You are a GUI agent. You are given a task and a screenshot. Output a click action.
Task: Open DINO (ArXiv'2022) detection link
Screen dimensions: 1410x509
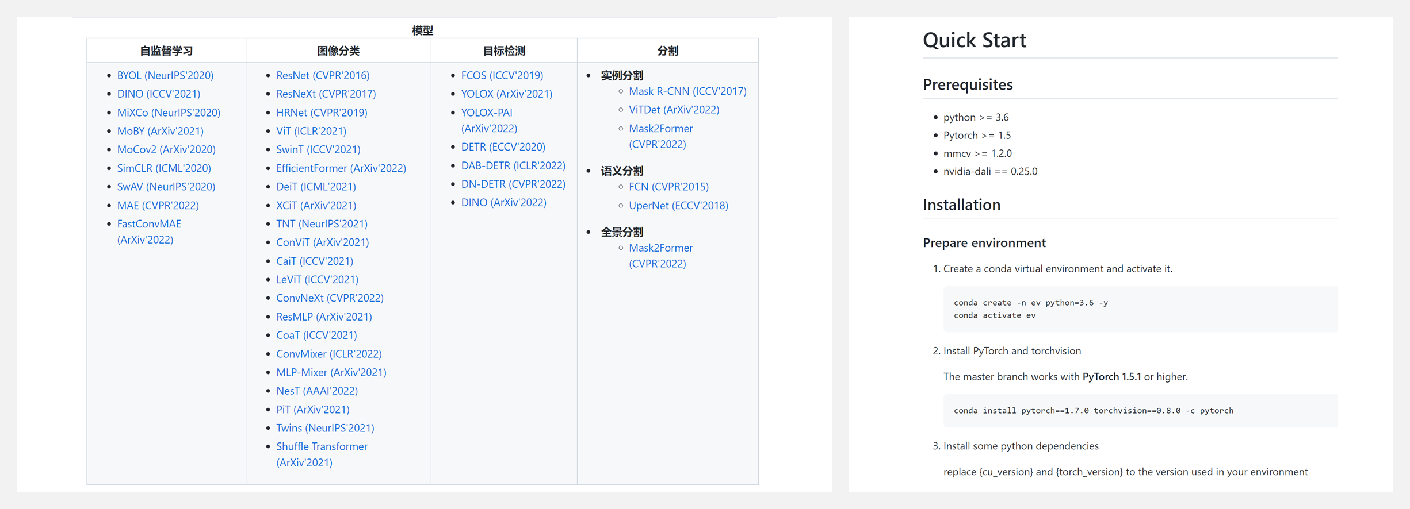click(504, 202)
